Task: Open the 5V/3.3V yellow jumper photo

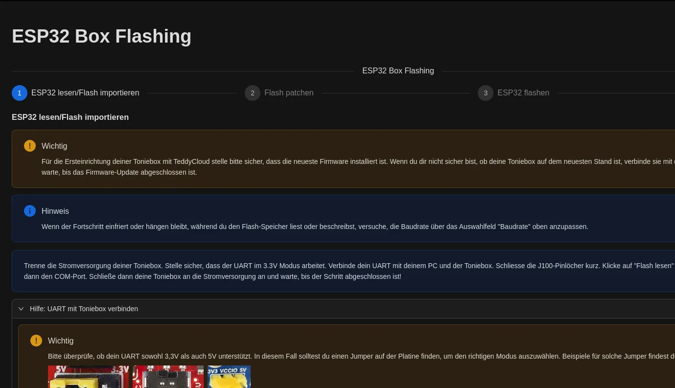Action: [x=88, y=377]
